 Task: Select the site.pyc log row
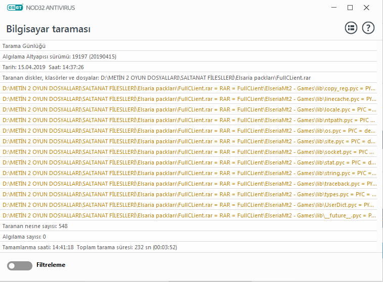[189, 141]
